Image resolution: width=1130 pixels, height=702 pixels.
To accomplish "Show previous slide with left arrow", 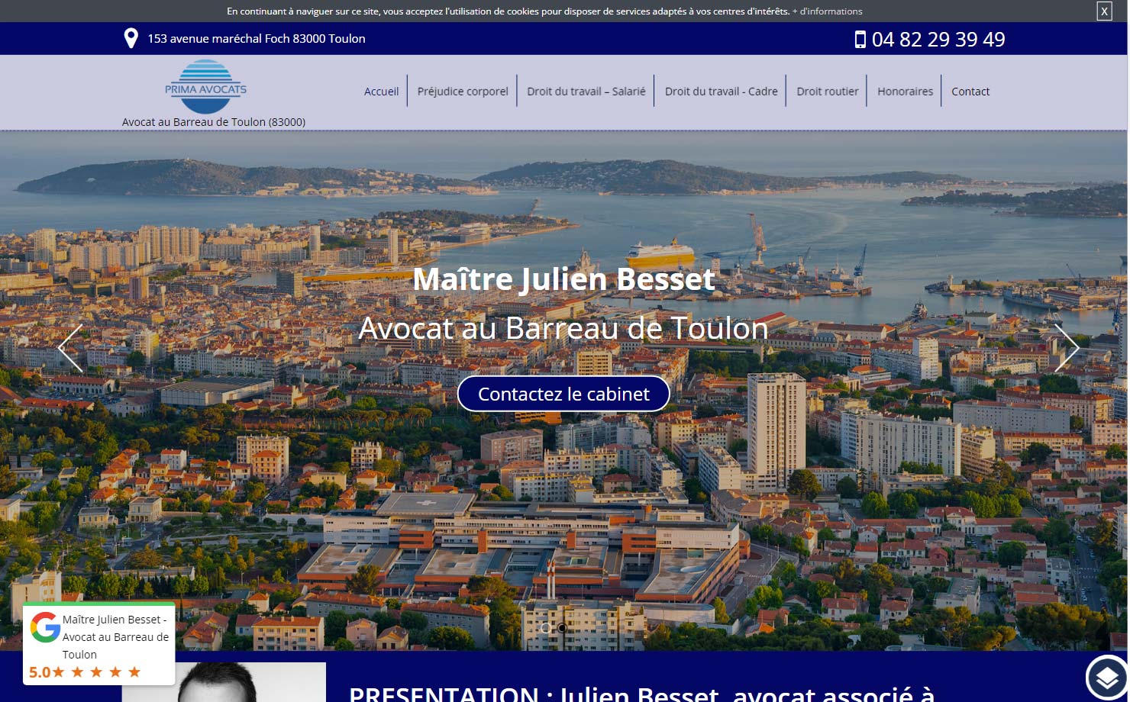I will (70, 348).
